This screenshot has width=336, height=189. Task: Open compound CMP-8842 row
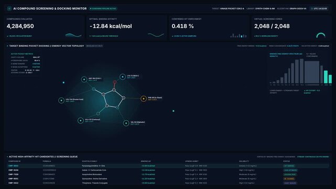tap(168, 166)
